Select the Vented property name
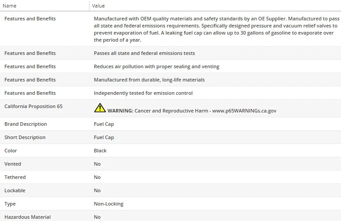 (13, 164)
